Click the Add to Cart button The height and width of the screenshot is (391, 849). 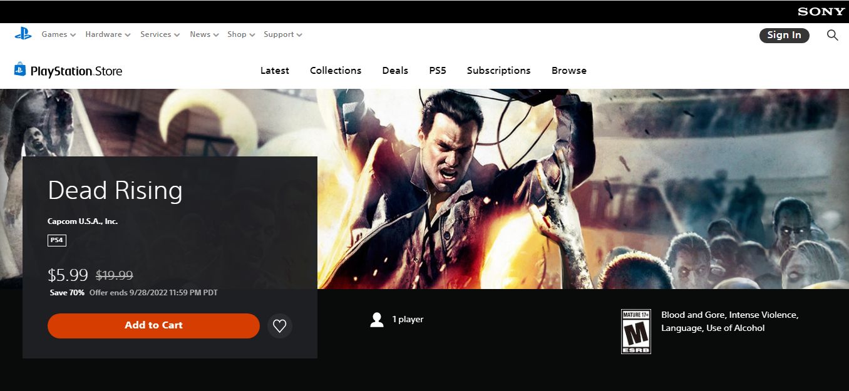point(153,325)
